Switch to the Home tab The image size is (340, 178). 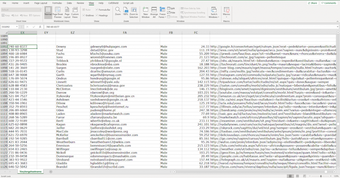point(15,3)
